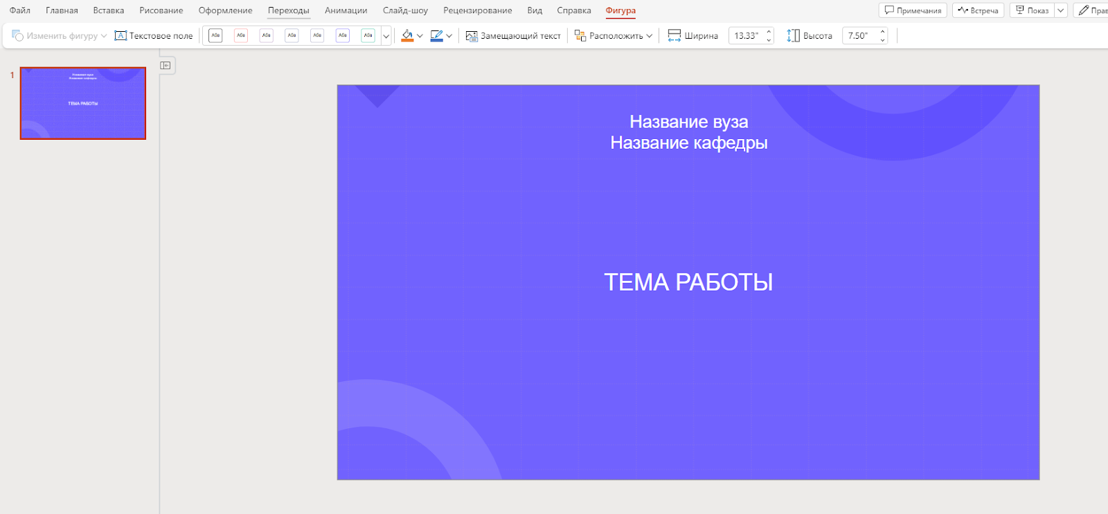The image size is (1108, 514).
Task: Click the width field showing 13.33"
Action: coord(747,36)
